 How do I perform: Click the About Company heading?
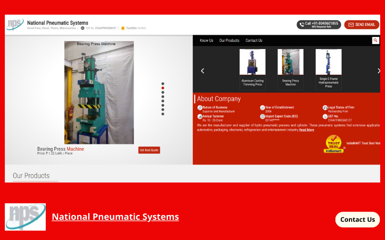tap(219, 99)
